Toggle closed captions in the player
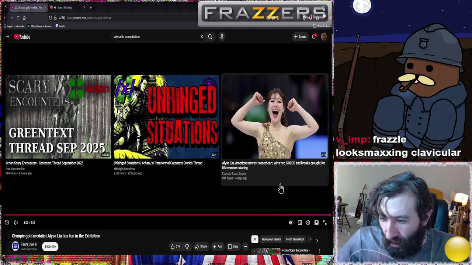Viewport: 472px width, 265px height. click(300, 222)
